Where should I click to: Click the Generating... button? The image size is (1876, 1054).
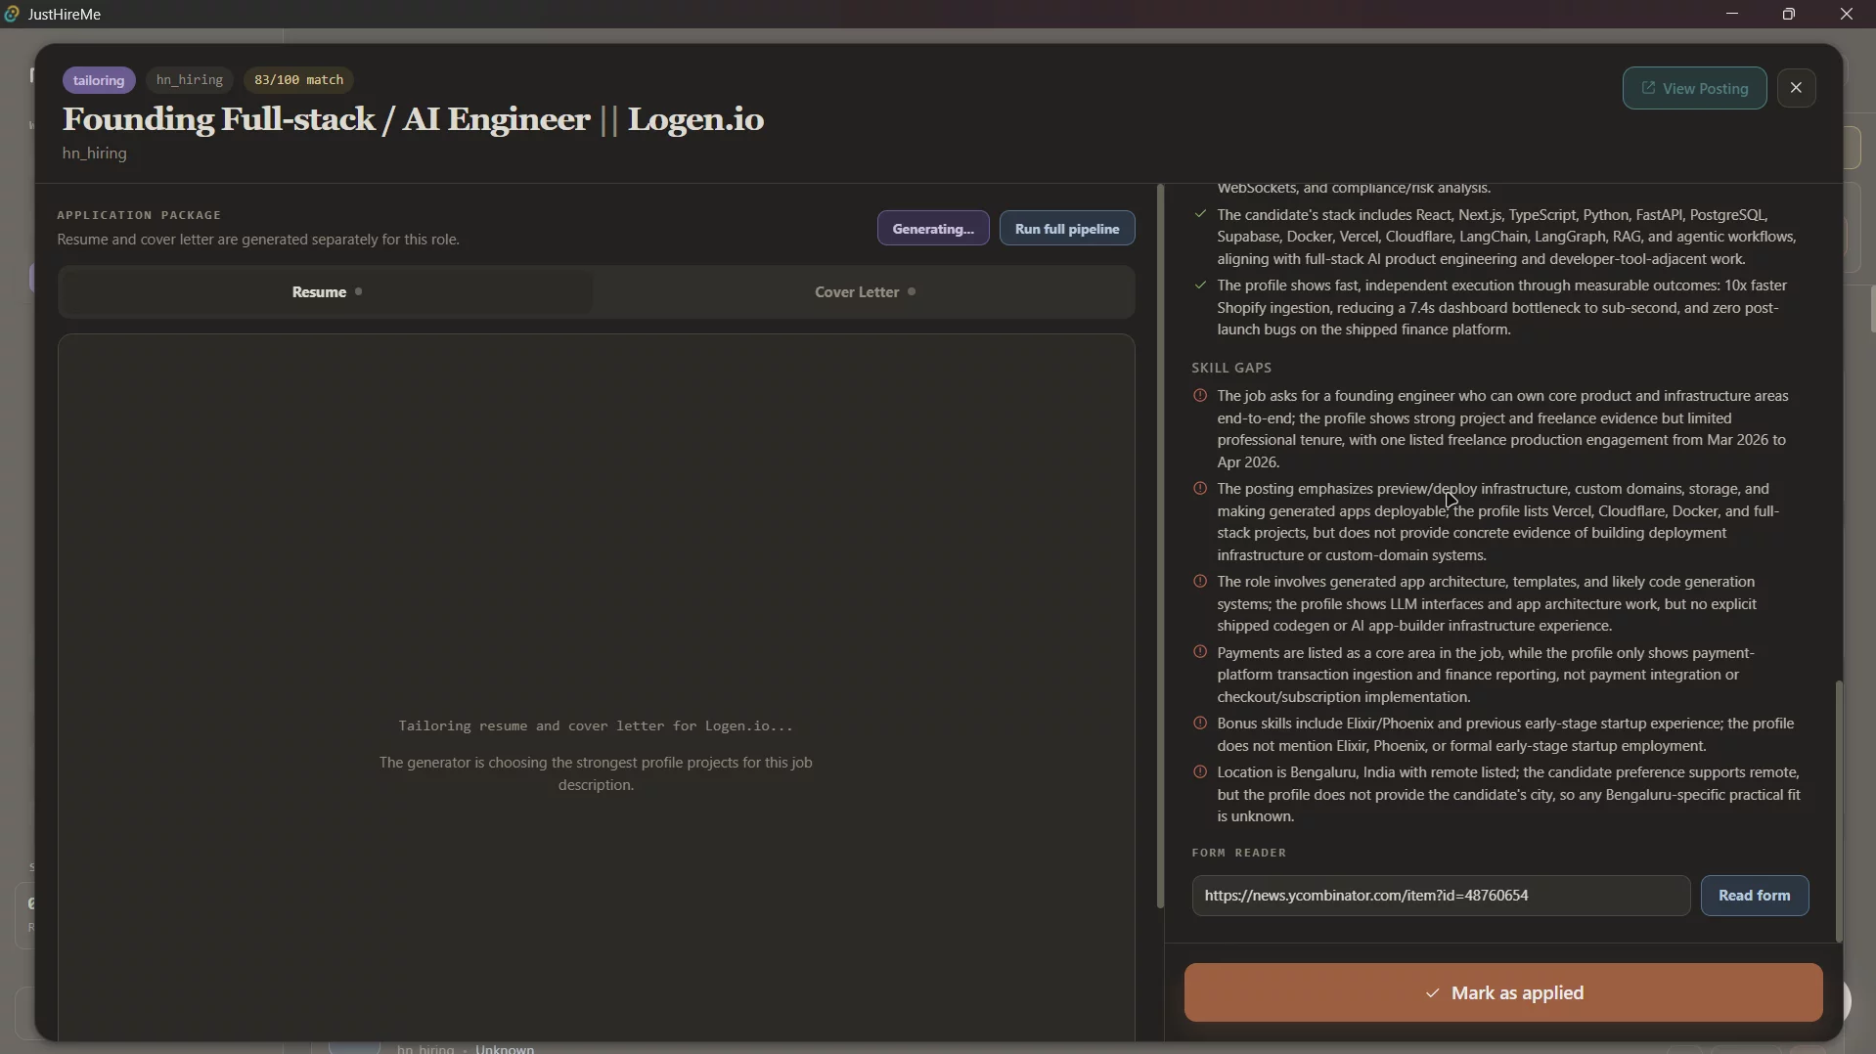tap(933, 229)
